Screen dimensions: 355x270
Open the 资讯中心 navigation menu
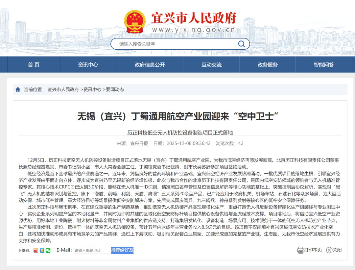click(x=88, y=65)
